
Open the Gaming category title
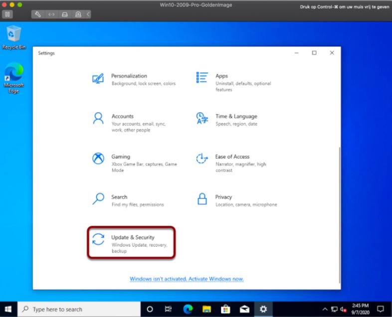tap(121, 157)
